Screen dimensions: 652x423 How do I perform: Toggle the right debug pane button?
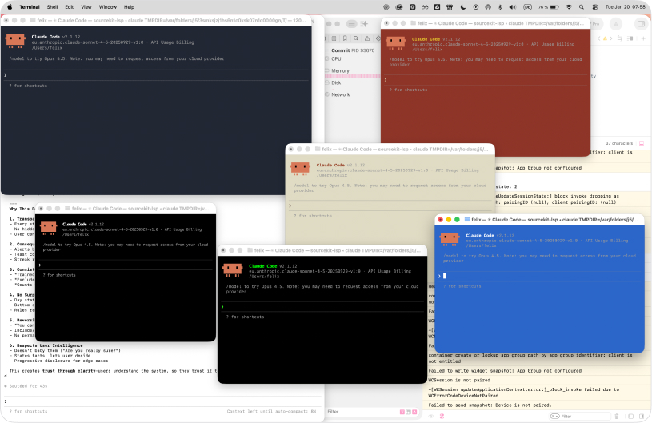pyautogui.click(x=643, y=416)
